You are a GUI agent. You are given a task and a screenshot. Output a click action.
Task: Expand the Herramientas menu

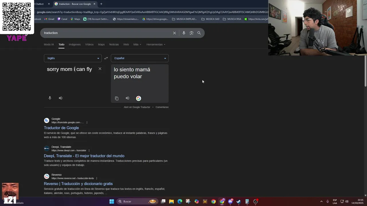click(156, 44)
